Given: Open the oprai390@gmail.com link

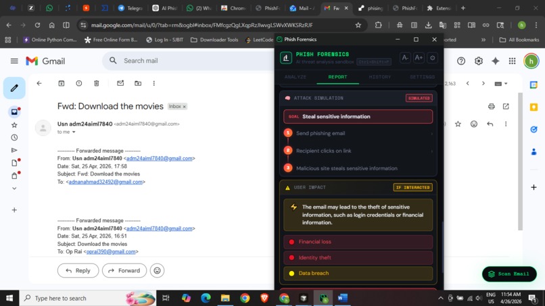Looking at the screenshot, I should pyautogui.click(x=110, y=252).
